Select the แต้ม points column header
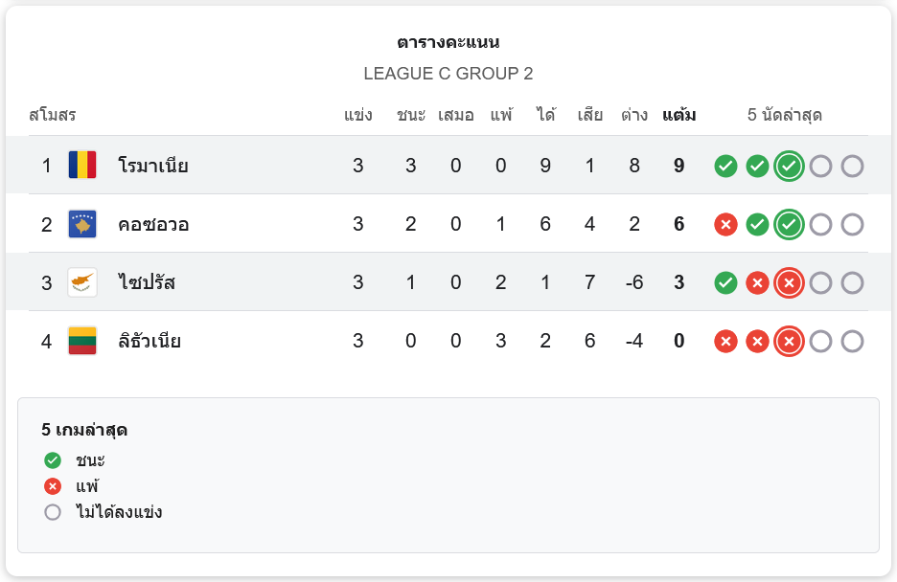Image resolution: width=897 pixels, height=582 pixels. point(678,116)
